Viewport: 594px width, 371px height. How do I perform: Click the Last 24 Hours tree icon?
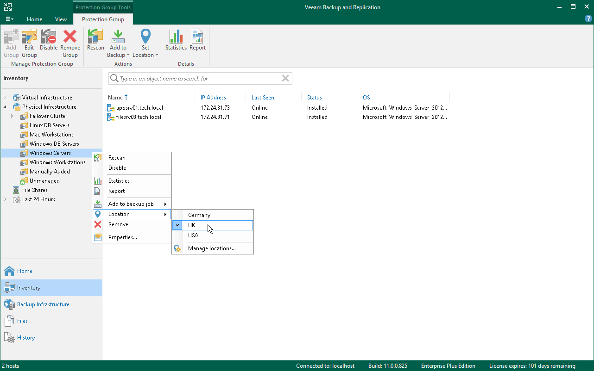[x=17, y=199]
